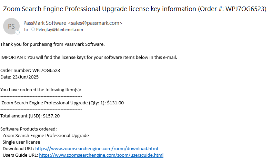Click "You have ordered the following item(s):" line
The image size is (272, 166).
click(41, 90)
